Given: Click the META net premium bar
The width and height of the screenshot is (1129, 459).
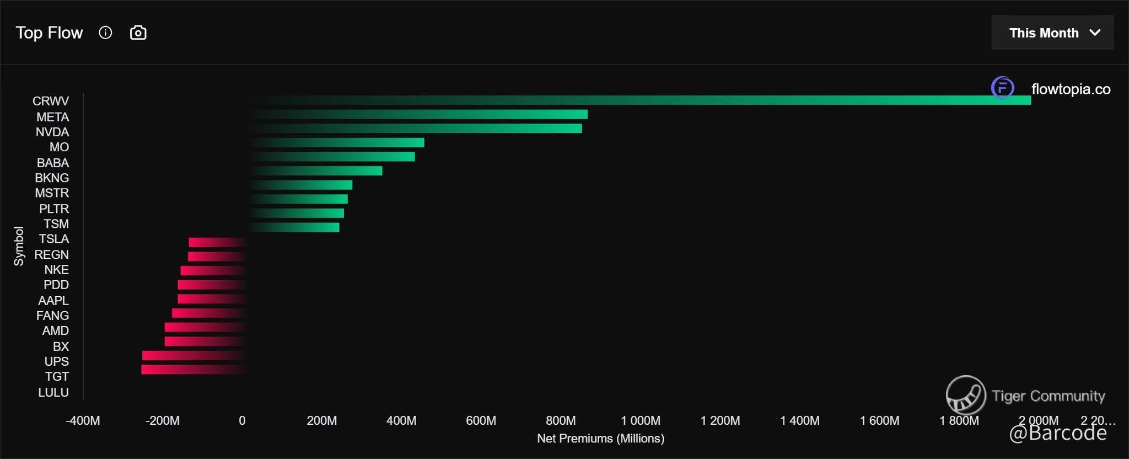Looking at the screenshot, I should tap(417, 114).
